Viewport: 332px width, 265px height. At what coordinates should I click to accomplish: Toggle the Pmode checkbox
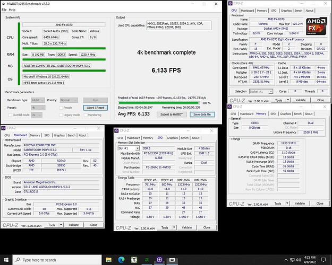61,108
